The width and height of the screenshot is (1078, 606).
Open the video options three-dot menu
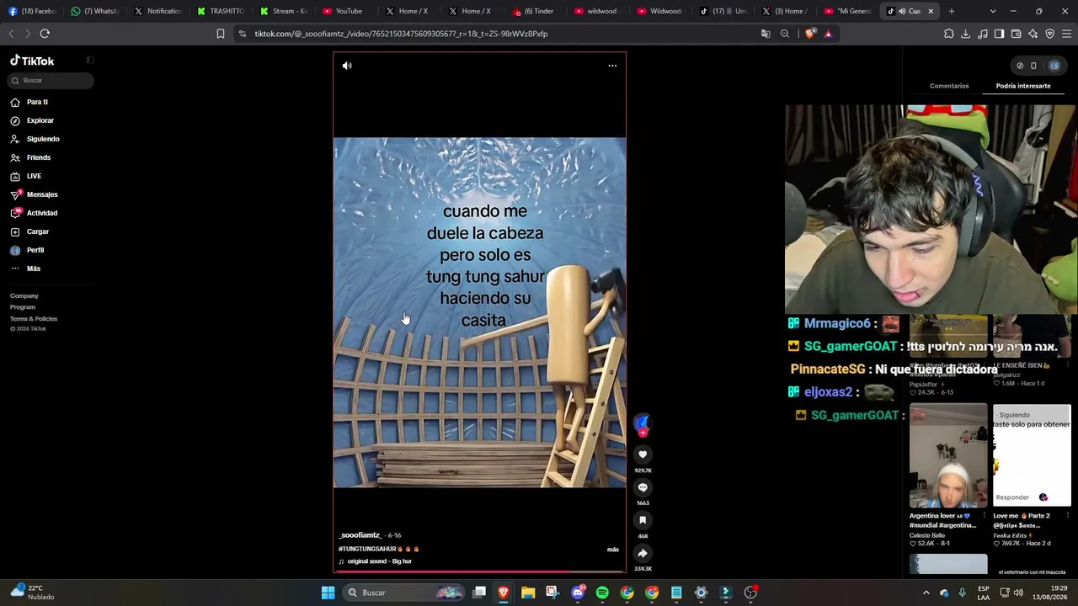[x=612, y=66]
